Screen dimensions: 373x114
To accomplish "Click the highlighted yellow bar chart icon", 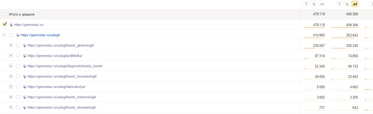I will pyautogui.click(x=355, y=4).
